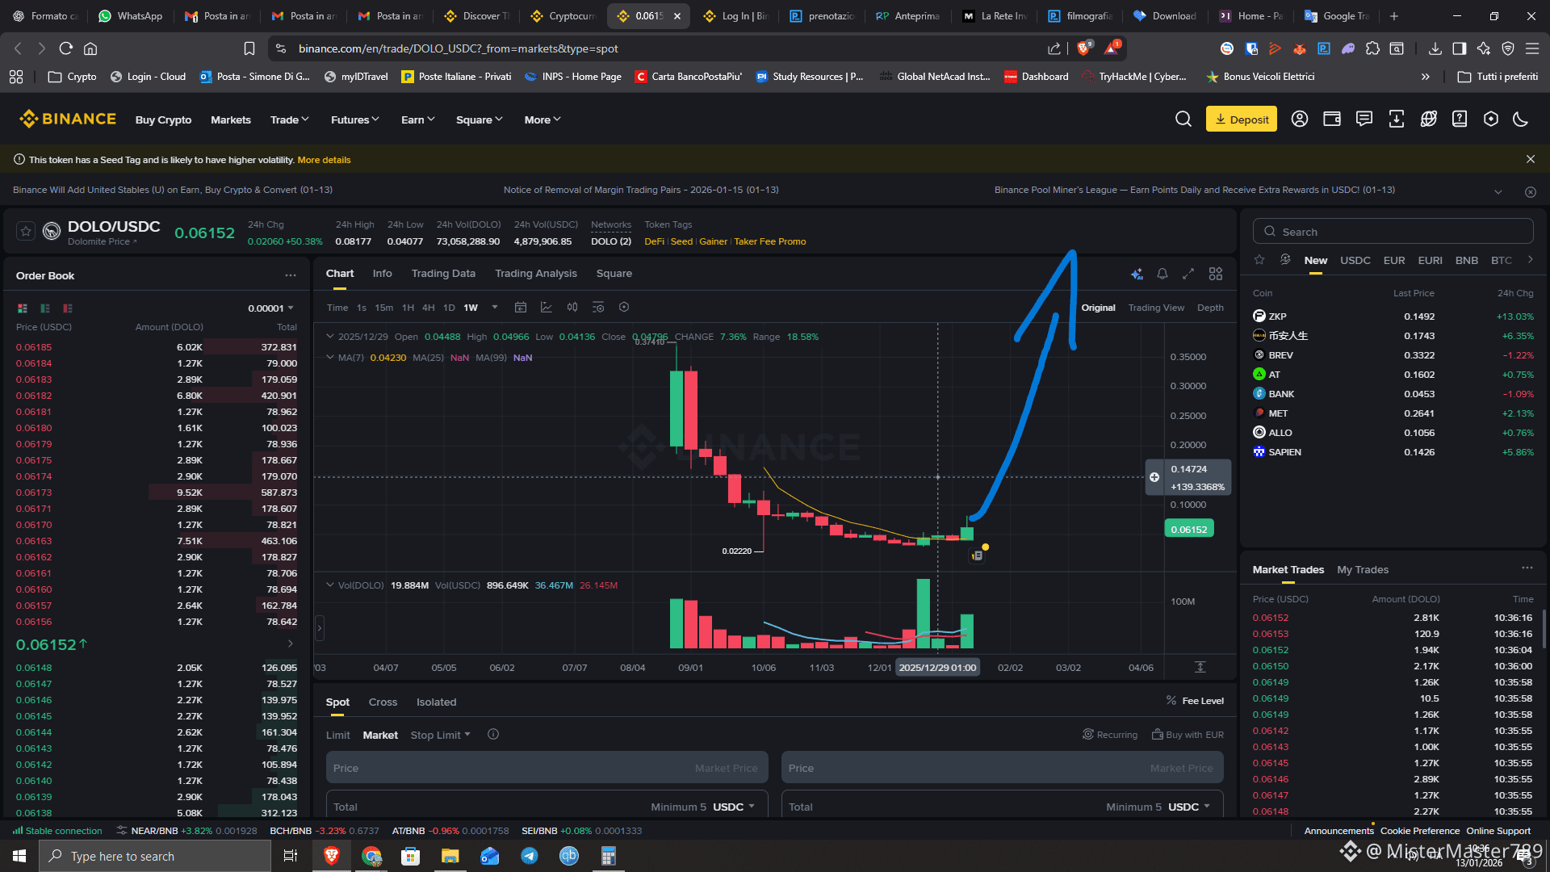Open File Explorer from the taskbar
The height and width of the screenshot is (872, 1550).
[450, 856]
